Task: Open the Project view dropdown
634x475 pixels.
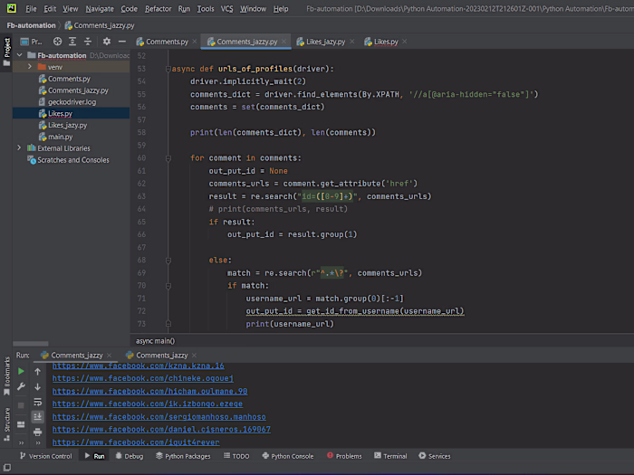Action: (32, 42)
